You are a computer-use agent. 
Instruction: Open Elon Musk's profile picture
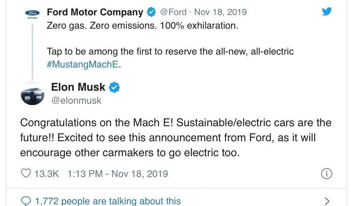tap(32, 93)
